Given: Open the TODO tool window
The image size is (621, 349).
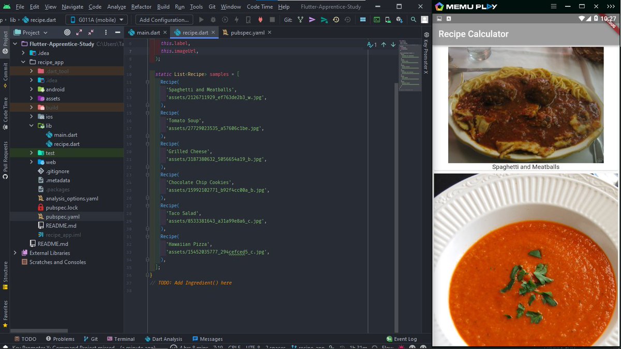Looking at the screenshot, I should coord(25,339).
